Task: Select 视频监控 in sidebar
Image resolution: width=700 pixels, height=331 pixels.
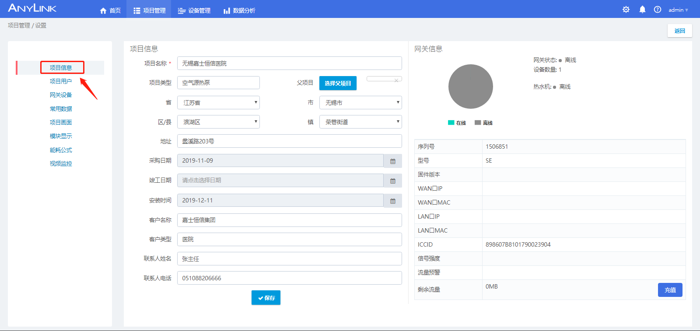Action: 61,164
